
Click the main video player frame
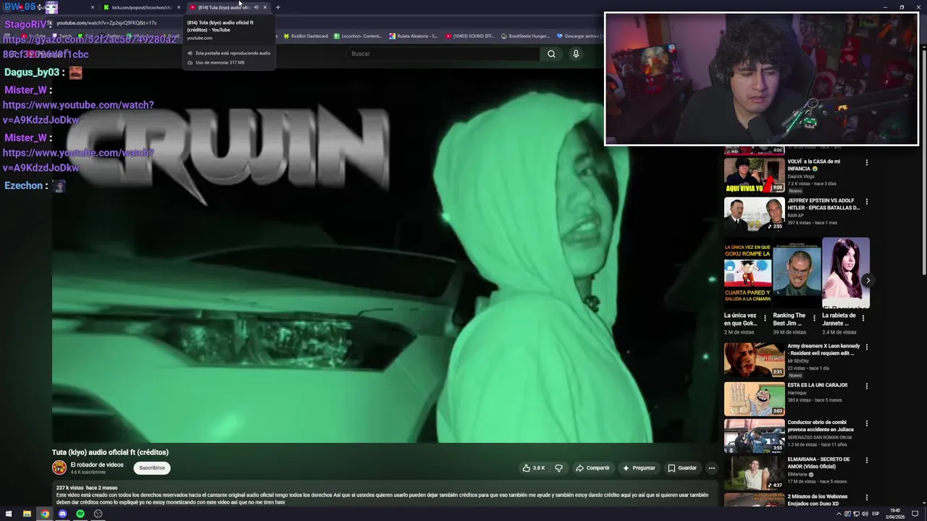[384, 255]
